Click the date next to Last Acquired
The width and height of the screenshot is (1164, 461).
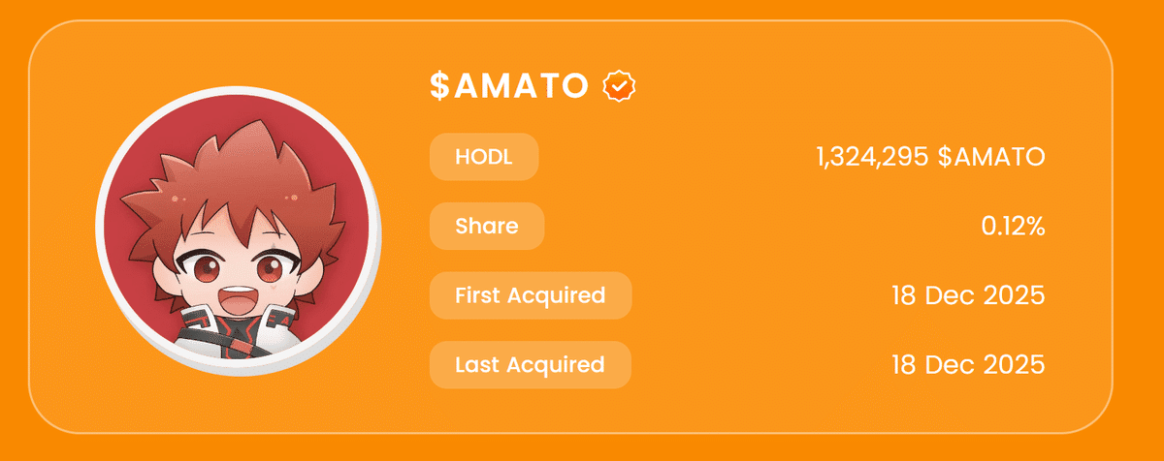[968, 365]
